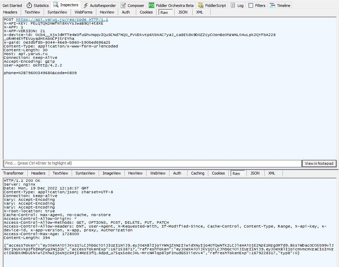Click the FiddlerScript JS icon
This screenshot has height=267, width=339.
(x=201, y=6)
